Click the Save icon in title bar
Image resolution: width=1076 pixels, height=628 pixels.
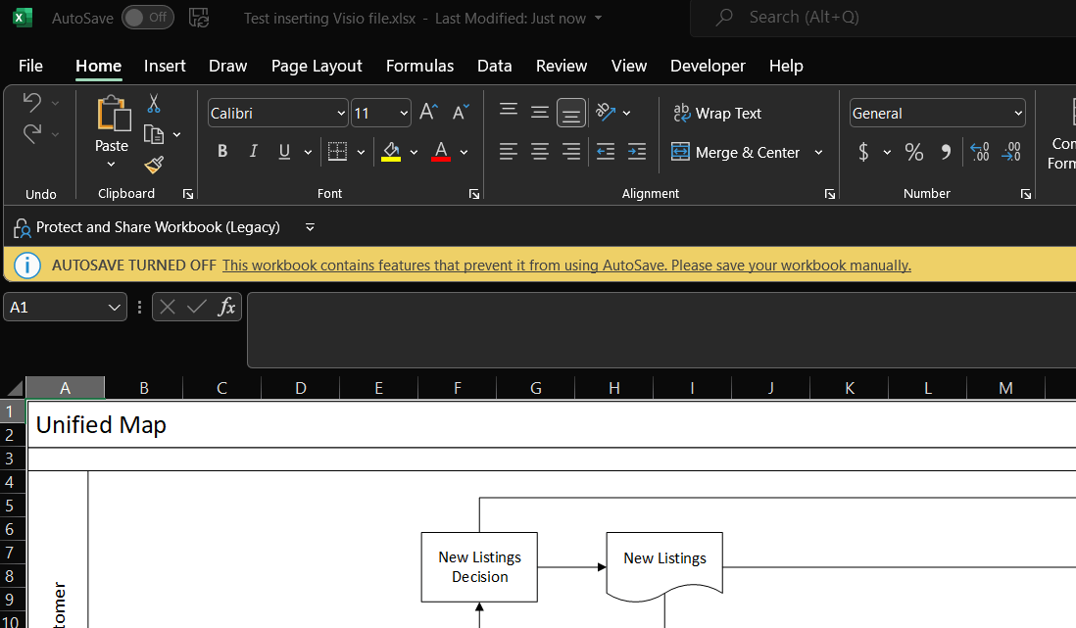(x=199, y=18)
